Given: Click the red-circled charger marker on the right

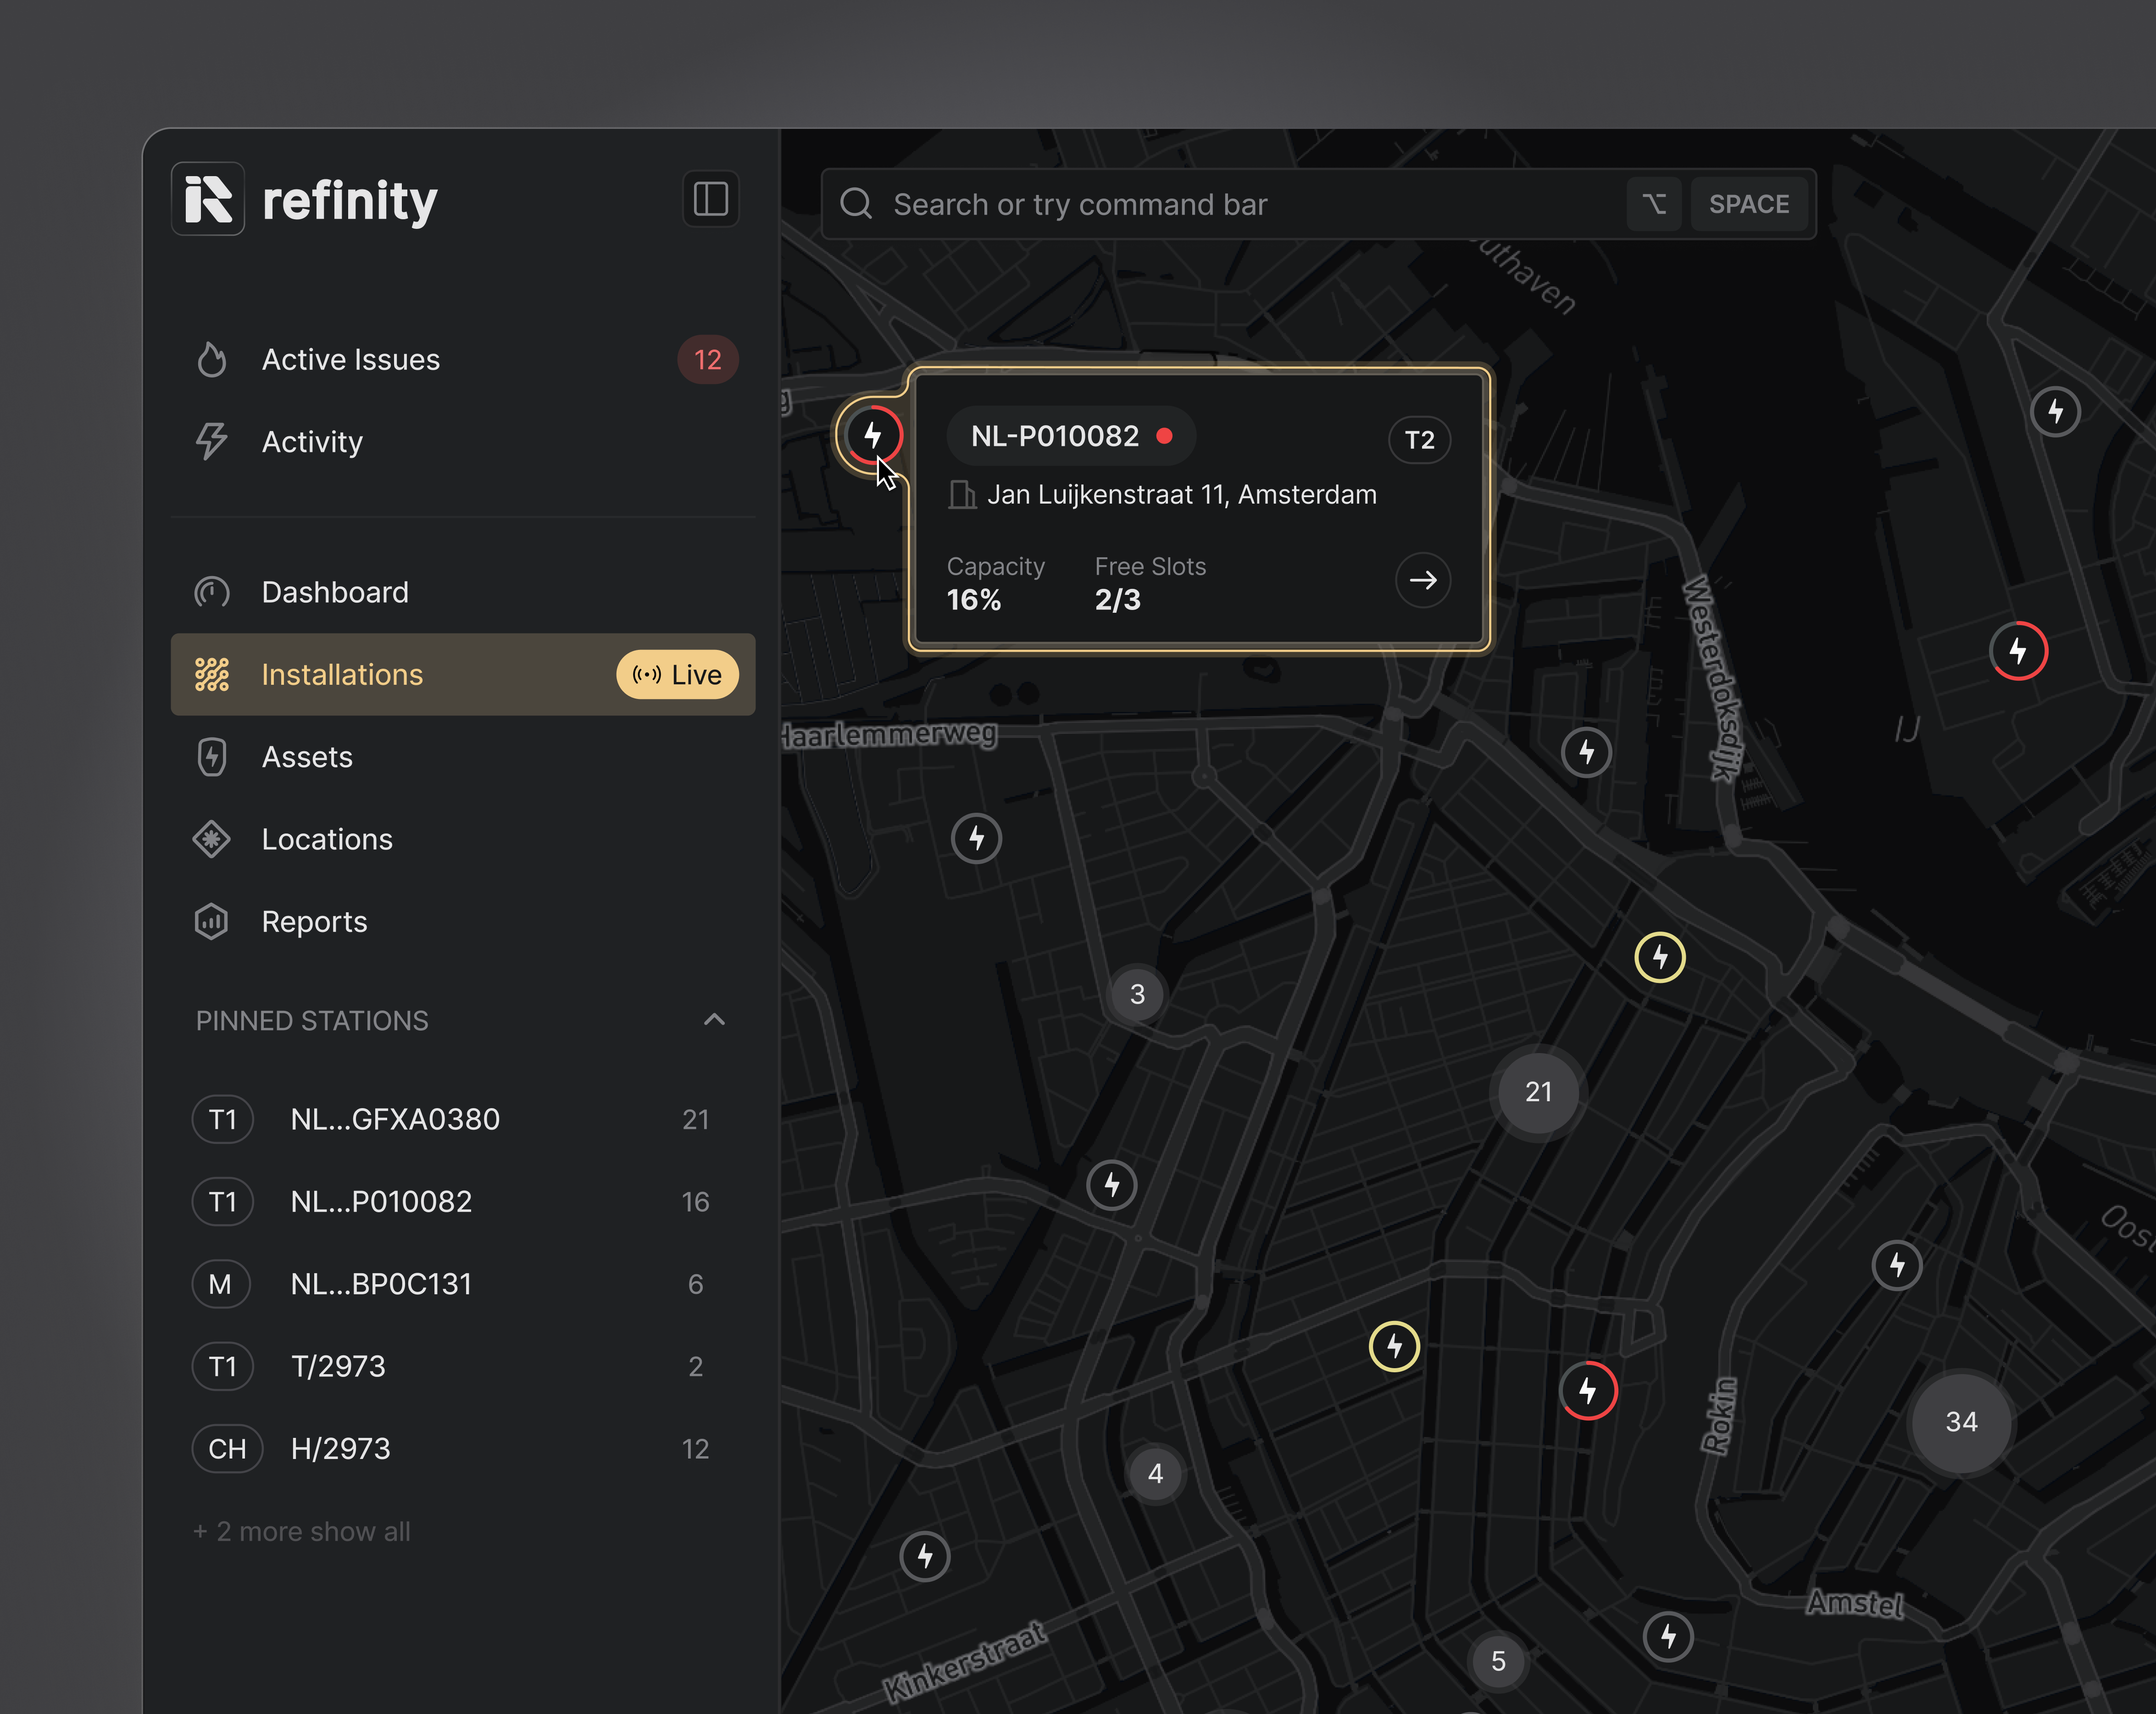Looking at the screenshot, I should click(x=2019, y=651).
